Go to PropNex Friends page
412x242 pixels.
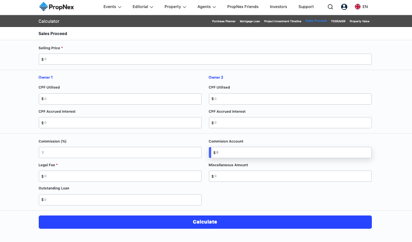pyautogui.click(x=242, y=7)
